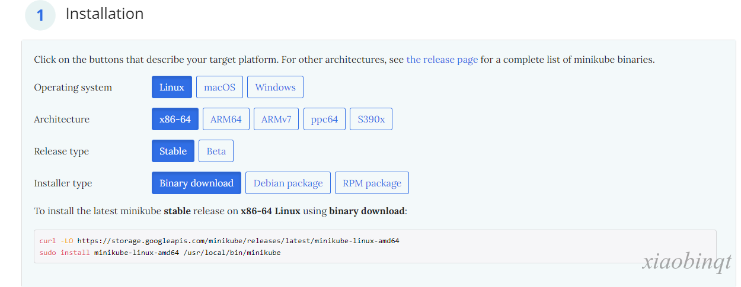Screen dimensions: 741x287
Task: Click the curl download command line
Action: (219, 241)
